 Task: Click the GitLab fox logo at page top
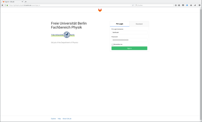click(100, 10)
